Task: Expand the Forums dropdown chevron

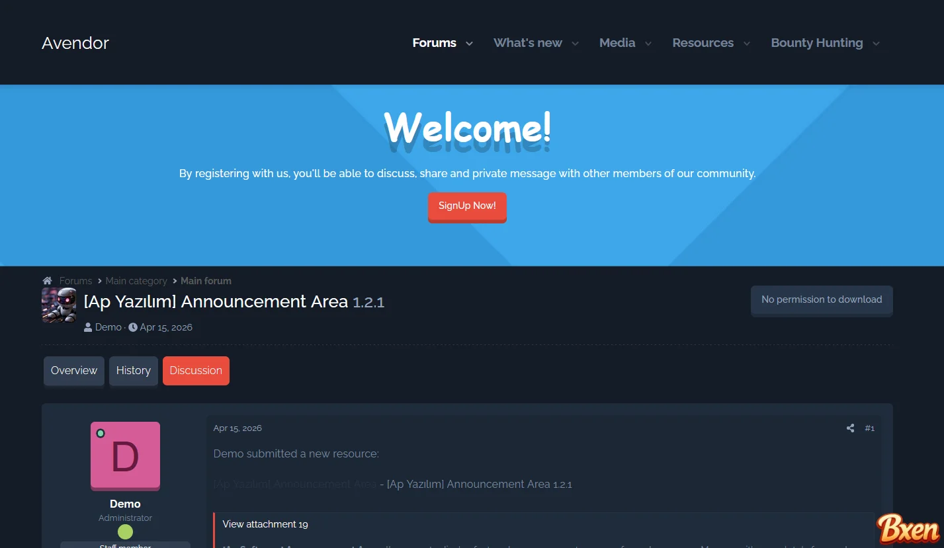Action: (x=469, y=44)
